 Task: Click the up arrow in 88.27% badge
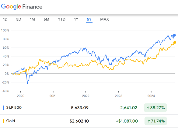click(x=148, y=108)
